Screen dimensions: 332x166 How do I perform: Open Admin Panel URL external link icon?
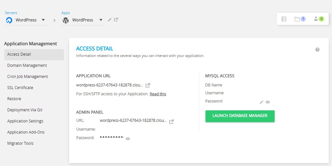(x=171, y=121)
